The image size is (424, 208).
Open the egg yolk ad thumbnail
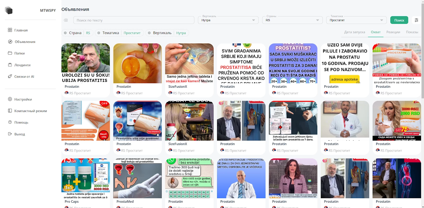tap(138, 63)
